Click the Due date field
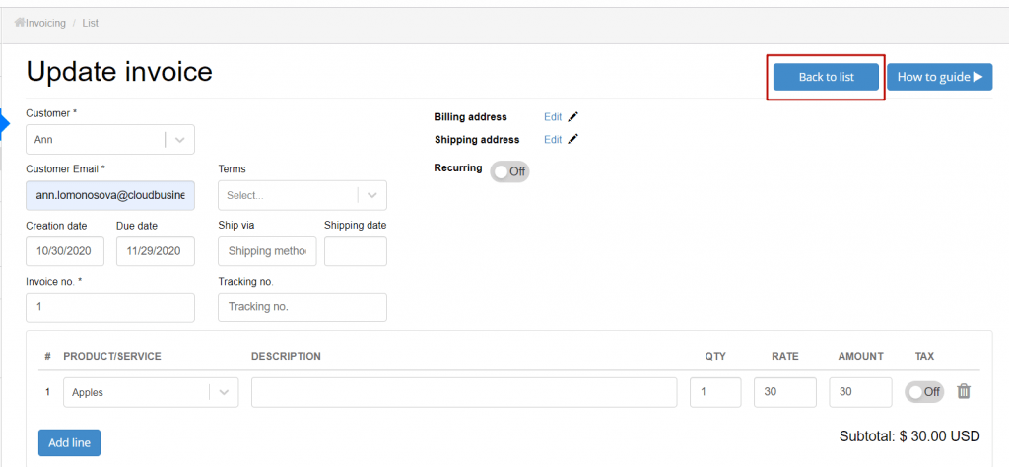 156,251
